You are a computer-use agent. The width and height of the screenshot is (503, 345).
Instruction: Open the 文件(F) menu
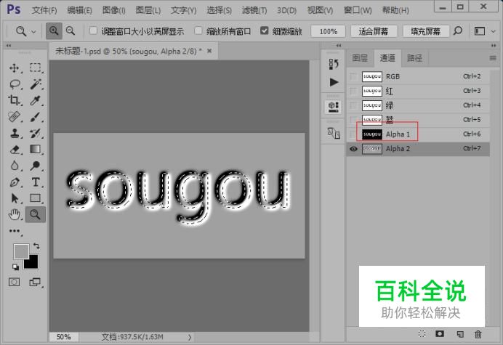[44, 10]
